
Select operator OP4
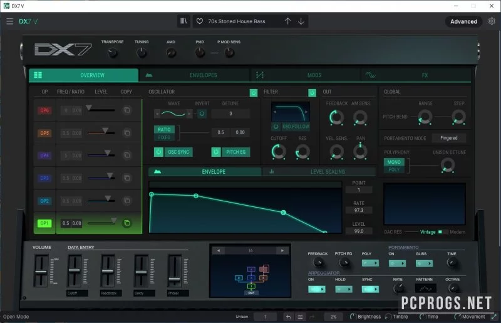[x=44, y=156]
